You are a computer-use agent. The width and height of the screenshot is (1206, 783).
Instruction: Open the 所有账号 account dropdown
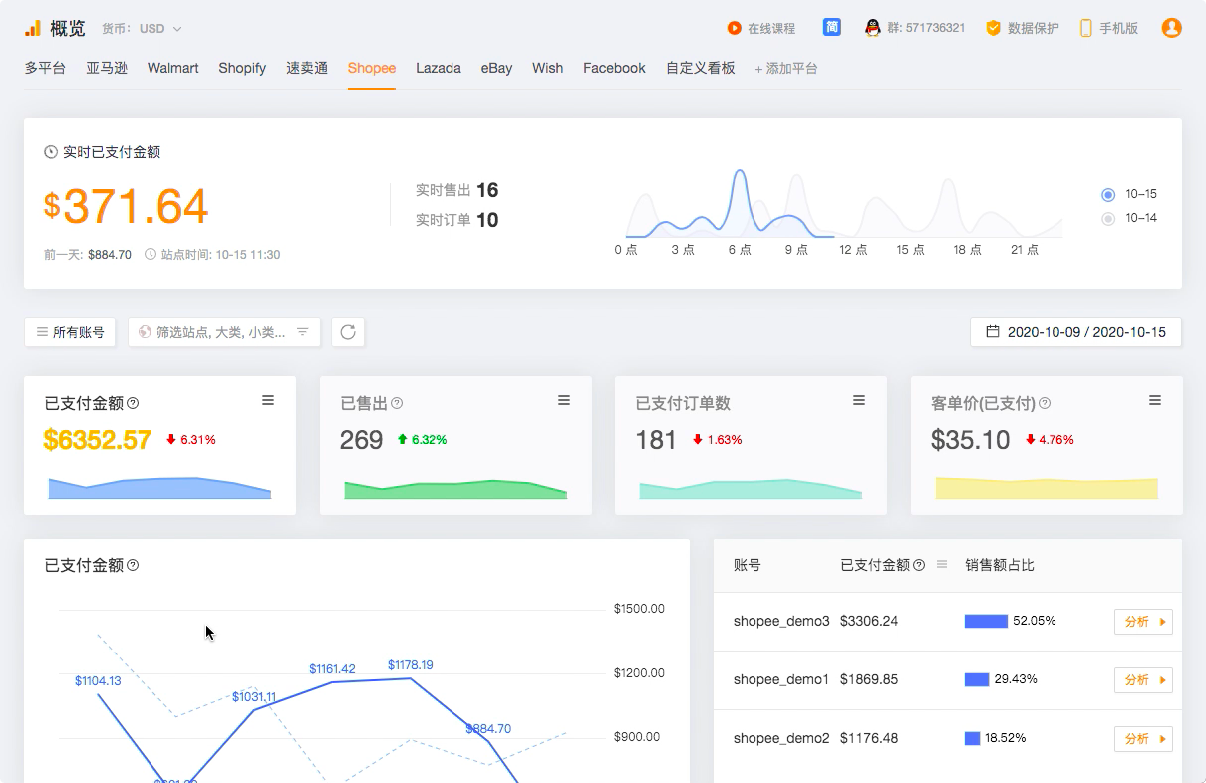pos(70,332)
